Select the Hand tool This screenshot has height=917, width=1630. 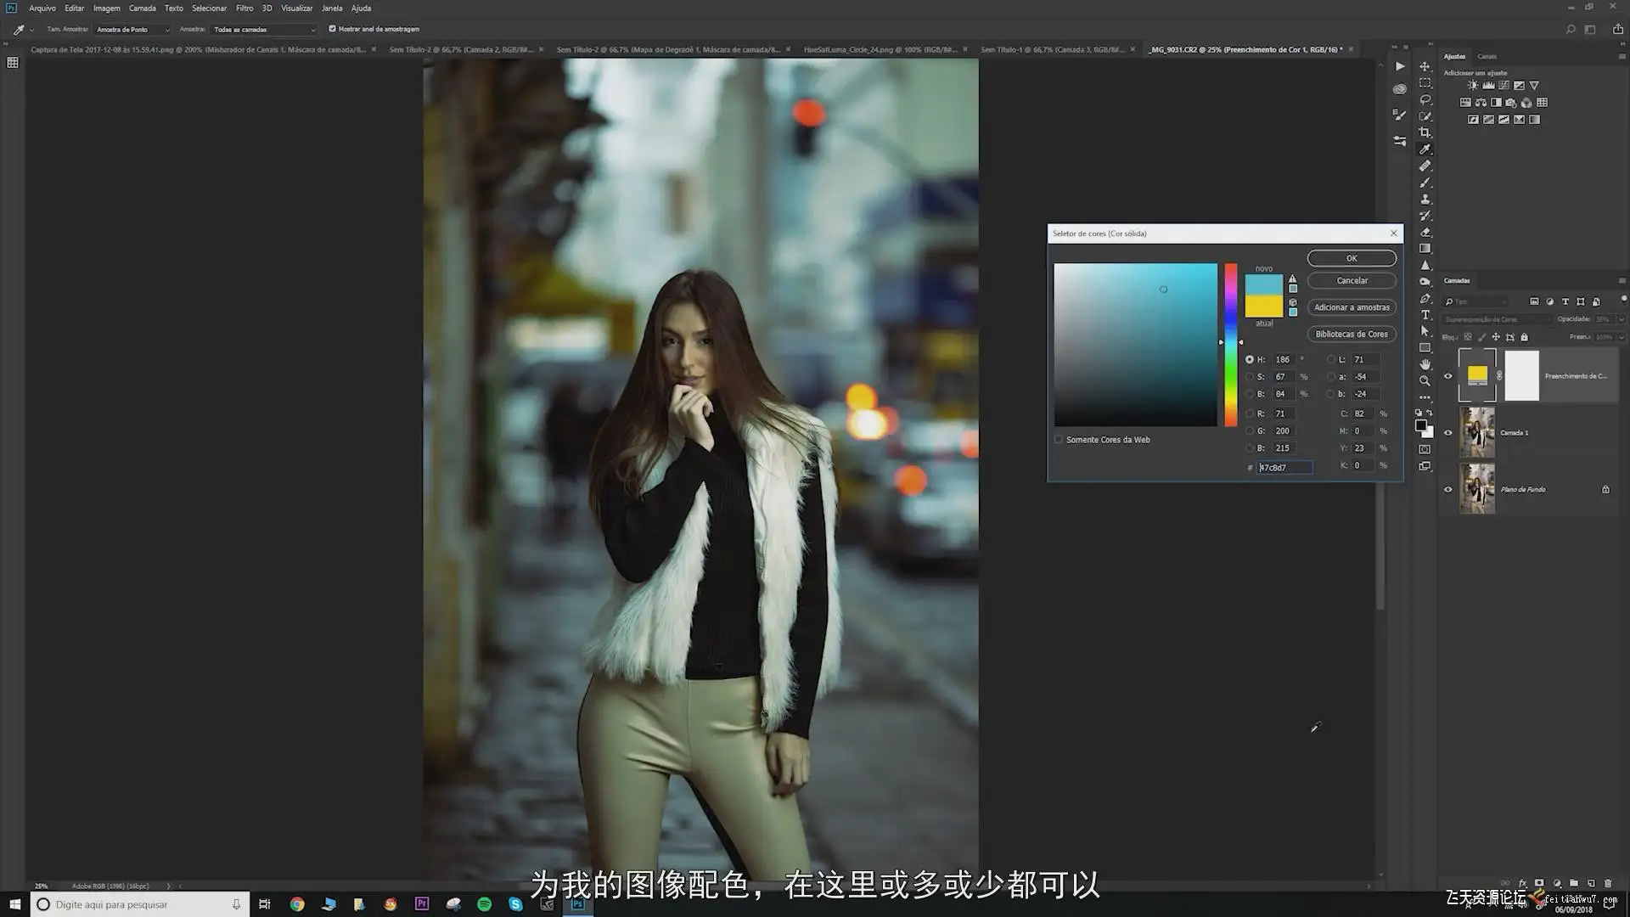(x=1425, y=364)
